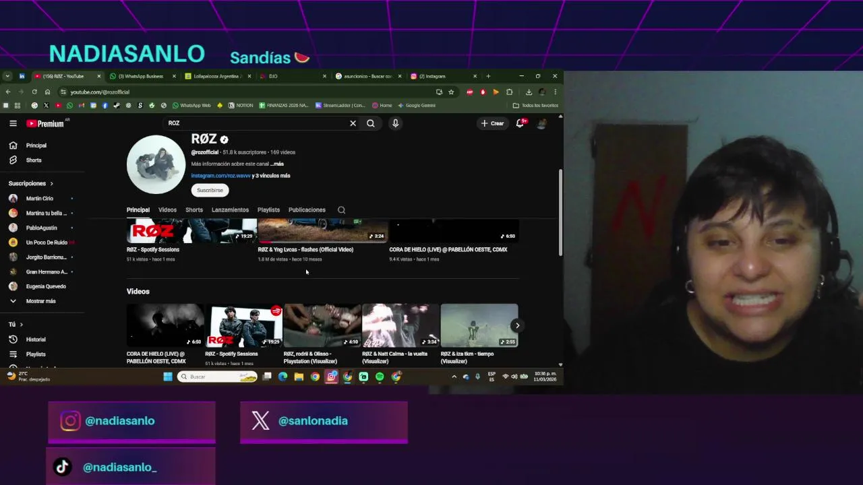The height and width of the screenshot is (485, 863).
Task: Select the Principal channel tab
Action: (138, 210)
